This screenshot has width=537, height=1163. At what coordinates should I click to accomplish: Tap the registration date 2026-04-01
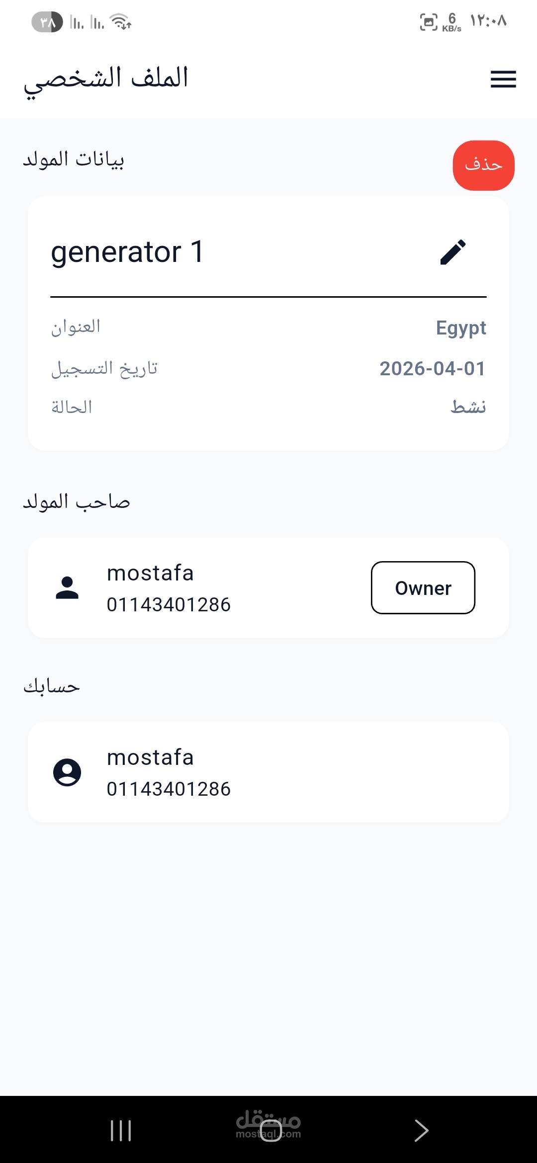432,369
